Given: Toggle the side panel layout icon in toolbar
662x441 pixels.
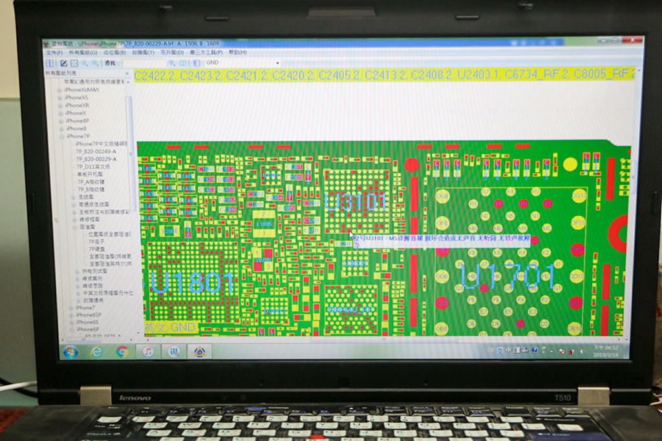Looking at the screenshot, I should click(50, 63).
